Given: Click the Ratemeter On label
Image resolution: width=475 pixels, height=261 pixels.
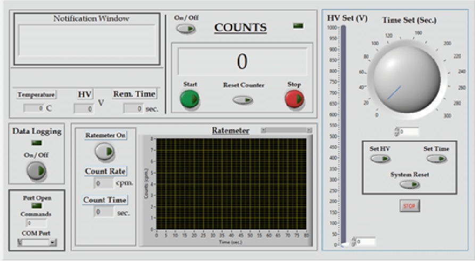Looking at the screenshot, I should (x=105, y=135).
